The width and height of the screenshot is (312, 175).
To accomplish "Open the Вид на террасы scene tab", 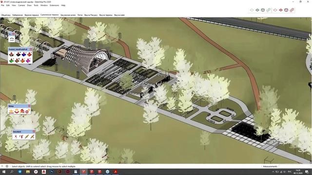I will (106, 15).
